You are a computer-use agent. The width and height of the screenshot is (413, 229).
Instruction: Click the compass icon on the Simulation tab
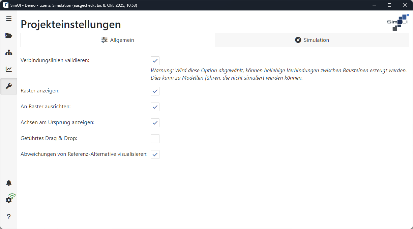coord(298,40)
